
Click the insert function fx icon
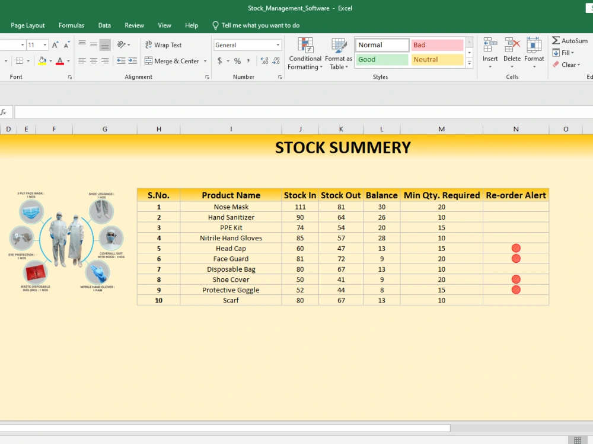(x=4, y=112)
